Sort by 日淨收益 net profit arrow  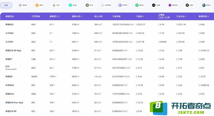(x=186, y=16)
